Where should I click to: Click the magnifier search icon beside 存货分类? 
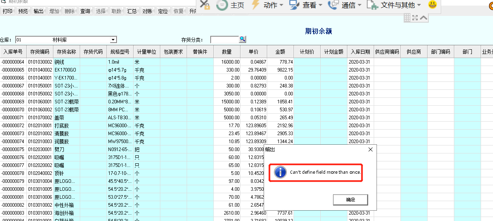point(243,39)
